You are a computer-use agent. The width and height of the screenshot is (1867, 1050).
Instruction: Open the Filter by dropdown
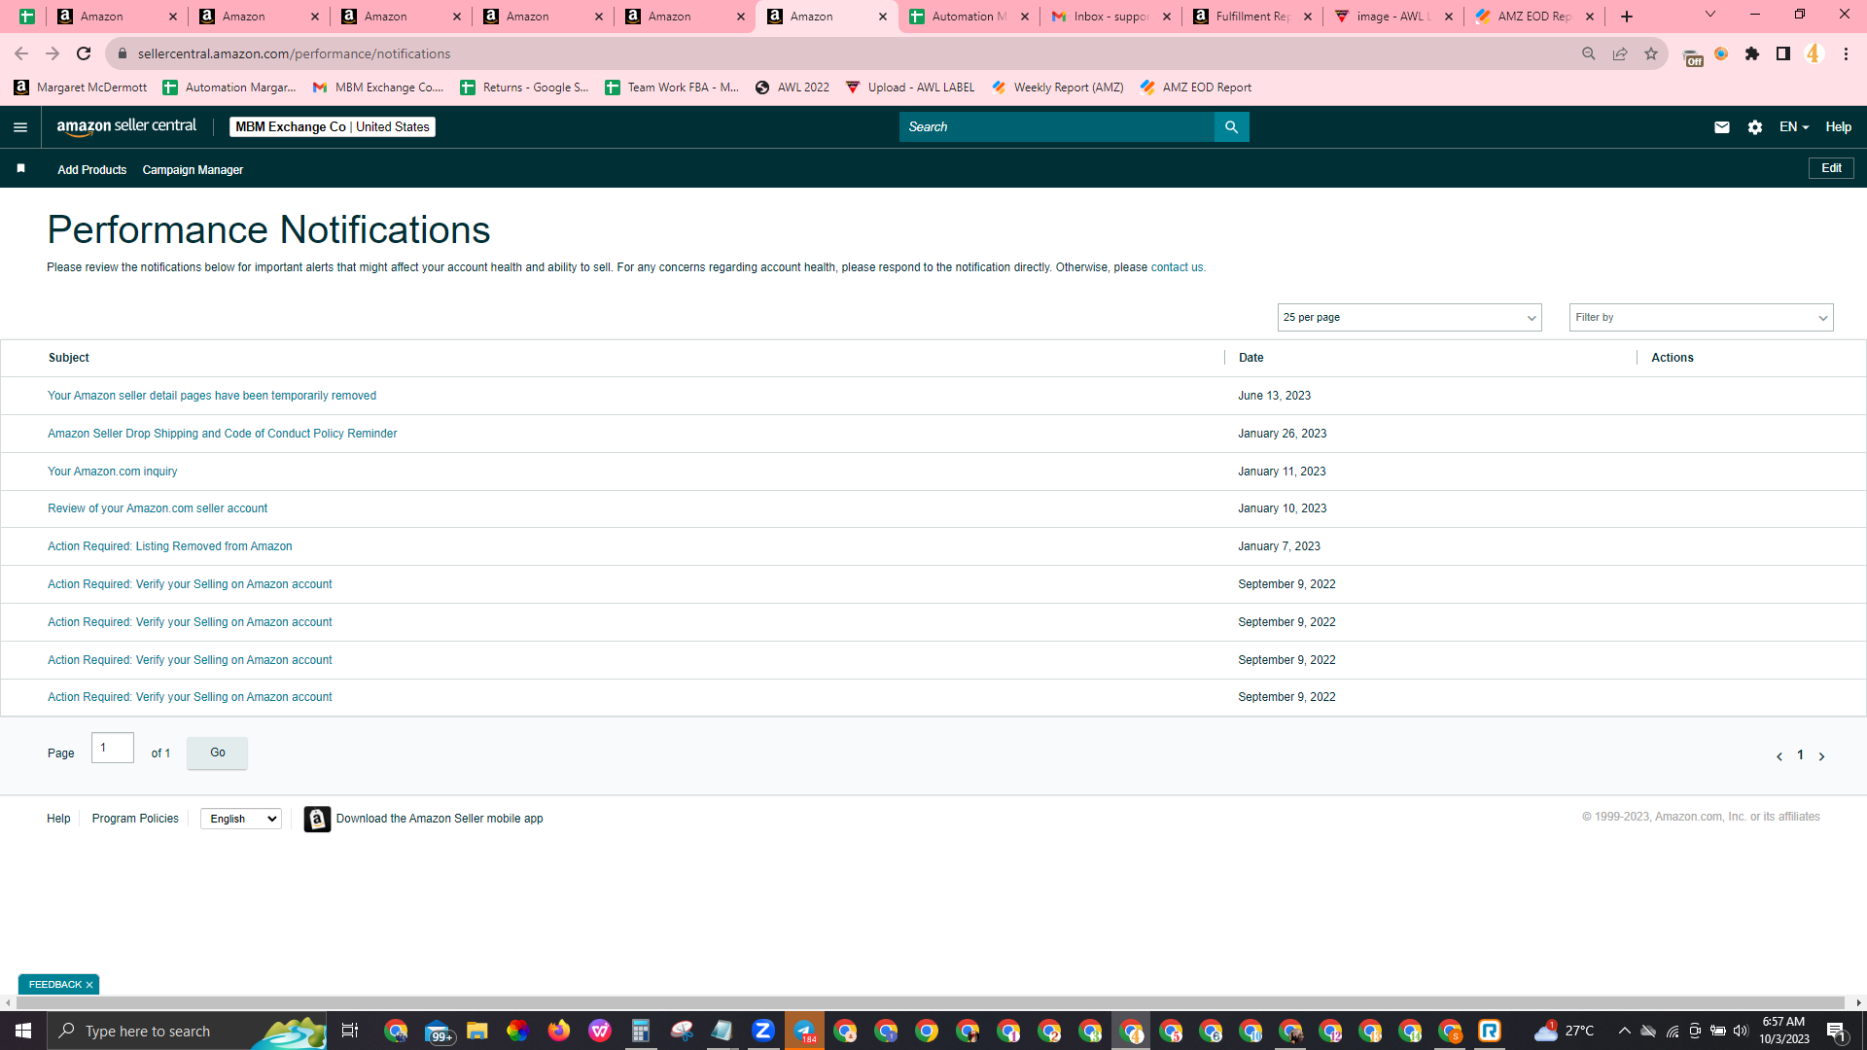[x=1701, y=318]
